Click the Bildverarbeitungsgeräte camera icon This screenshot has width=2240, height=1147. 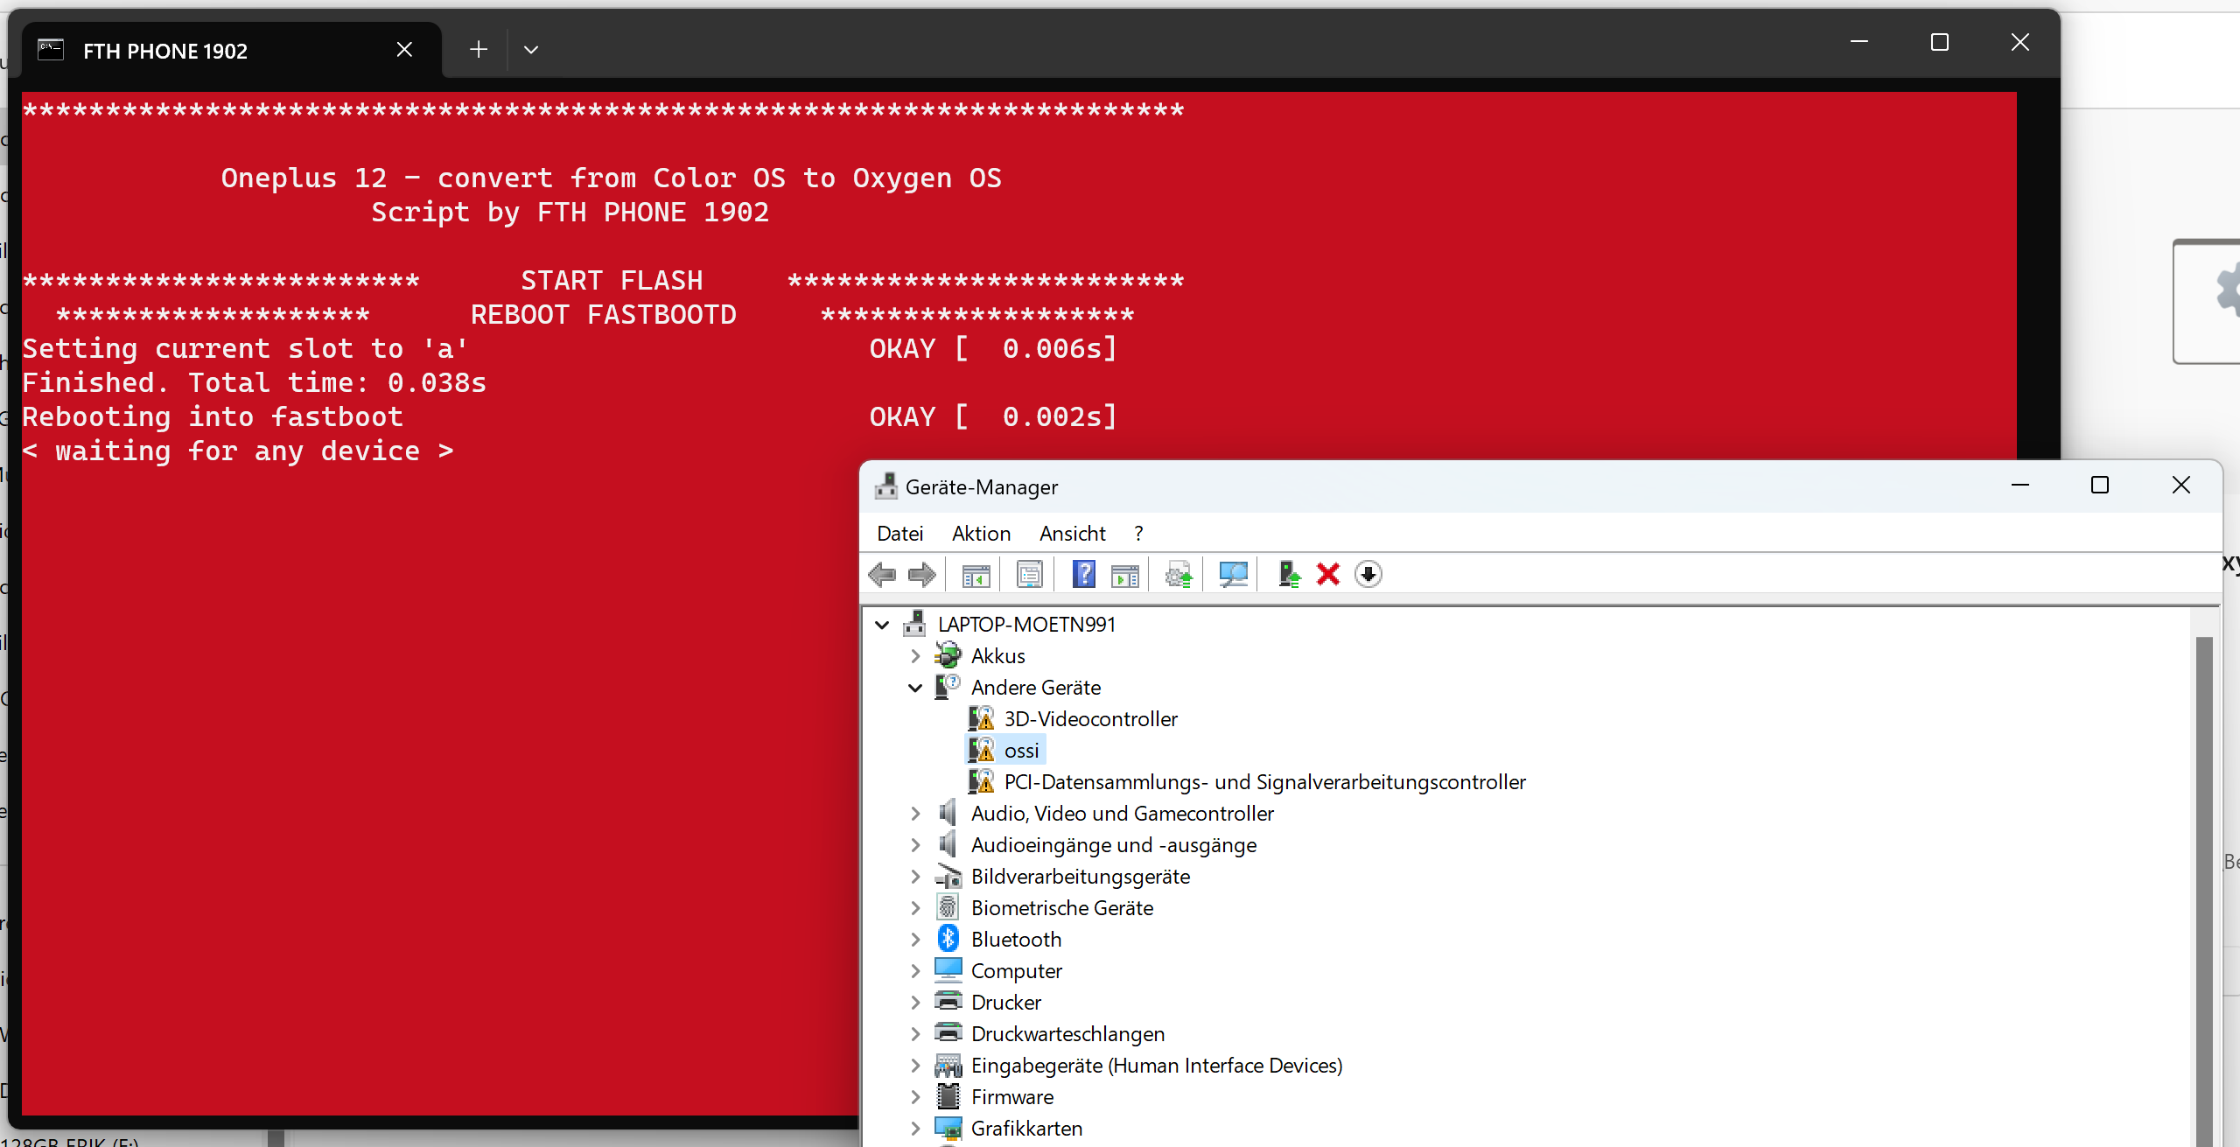948,876
